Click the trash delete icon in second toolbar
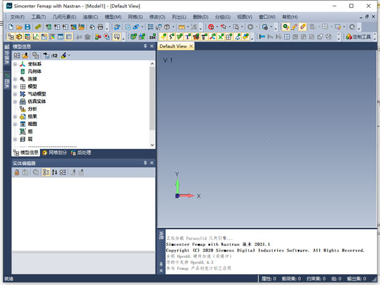380x285 pixels. (x=87, y=37)
